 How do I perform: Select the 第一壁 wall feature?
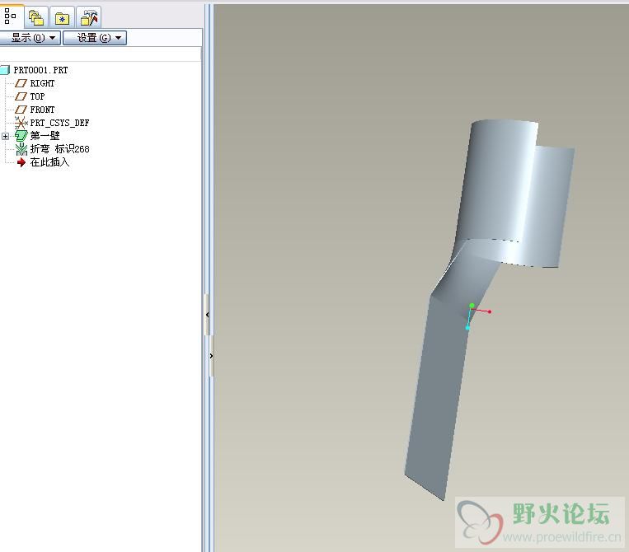tap(45, 136)
